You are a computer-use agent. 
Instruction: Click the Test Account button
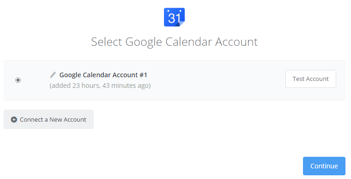coord(310,79)
